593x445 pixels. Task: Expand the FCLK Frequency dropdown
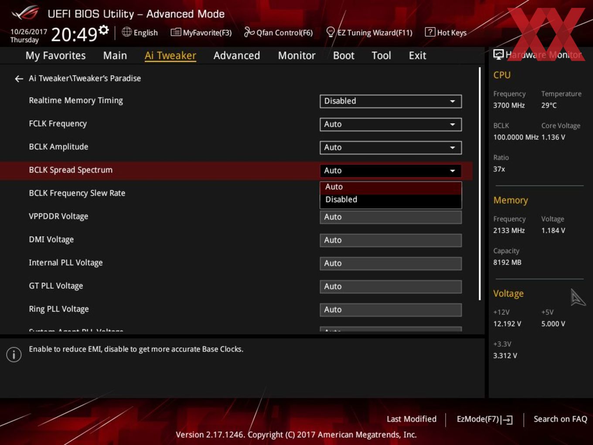(390, 124)
